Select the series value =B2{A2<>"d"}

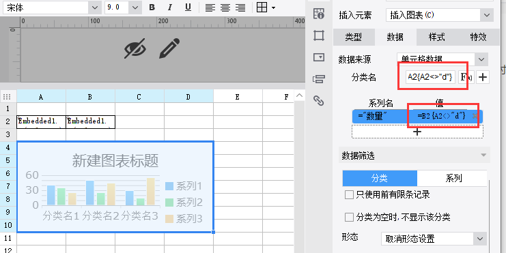click(441, 116)
